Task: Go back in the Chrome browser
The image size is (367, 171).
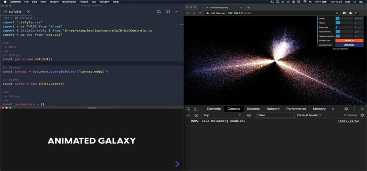Action: 188,13
